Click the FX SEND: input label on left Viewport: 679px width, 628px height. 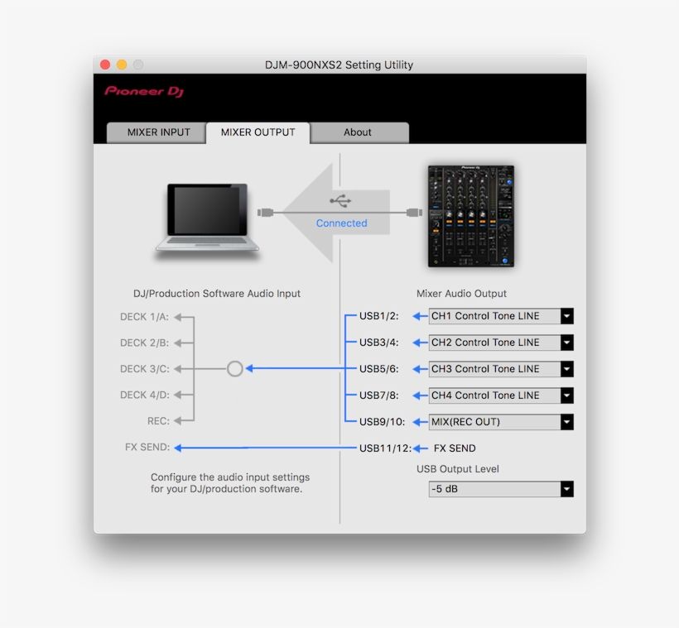(147, 447)
